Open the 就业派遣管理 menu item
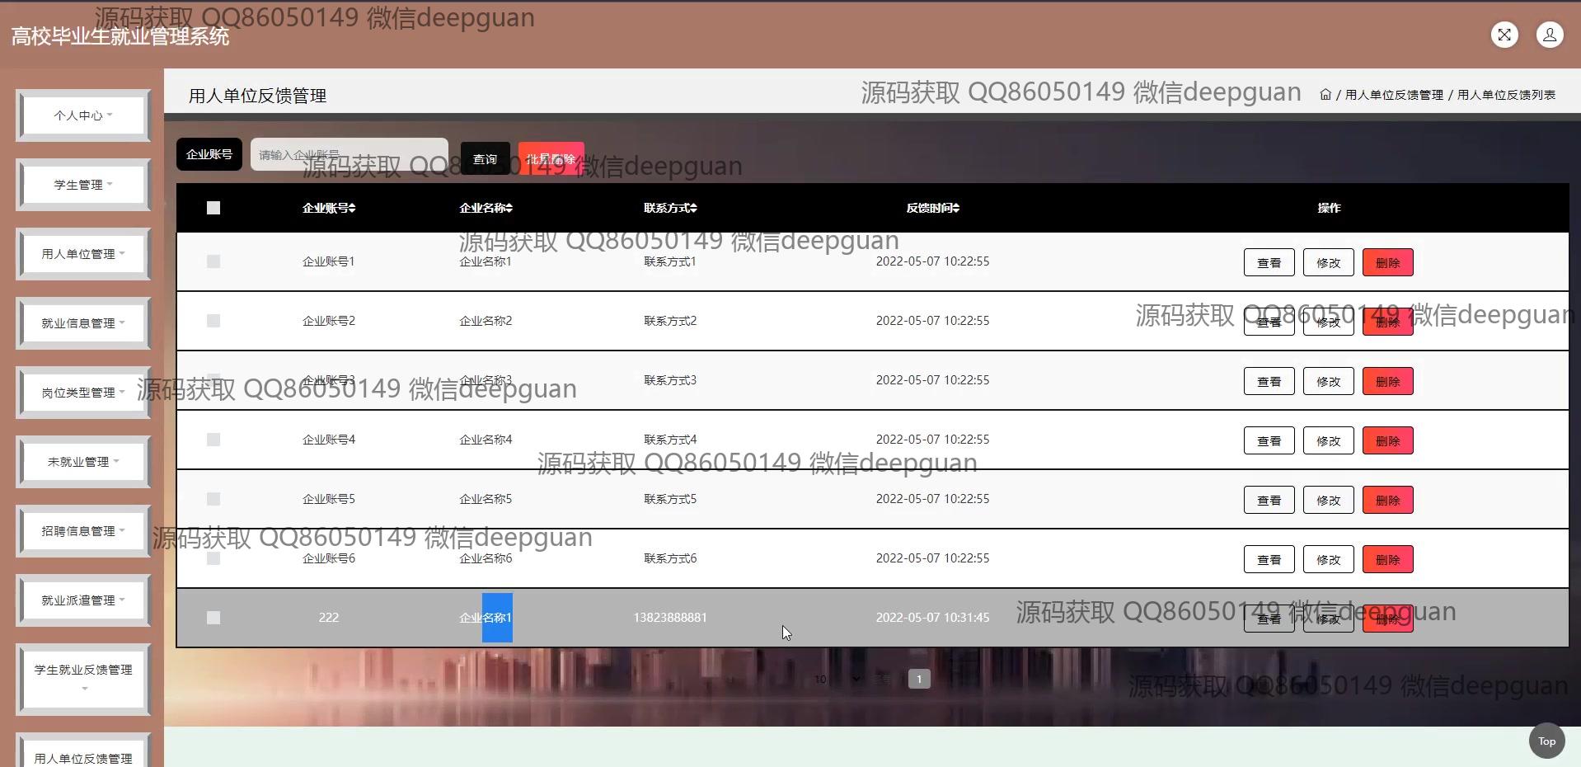Screen dimensions: 1581x767 click(82, 600)
